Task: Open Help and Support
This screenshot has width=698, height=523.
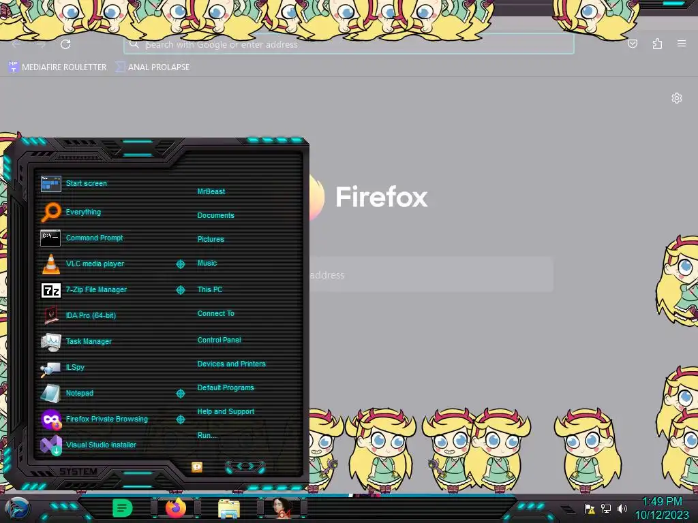Action: 226,412
